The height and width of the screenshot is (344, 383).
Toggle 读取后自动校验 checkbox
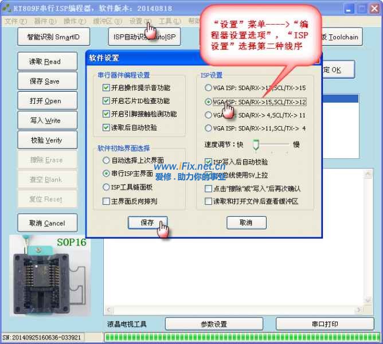pos(106,128)
